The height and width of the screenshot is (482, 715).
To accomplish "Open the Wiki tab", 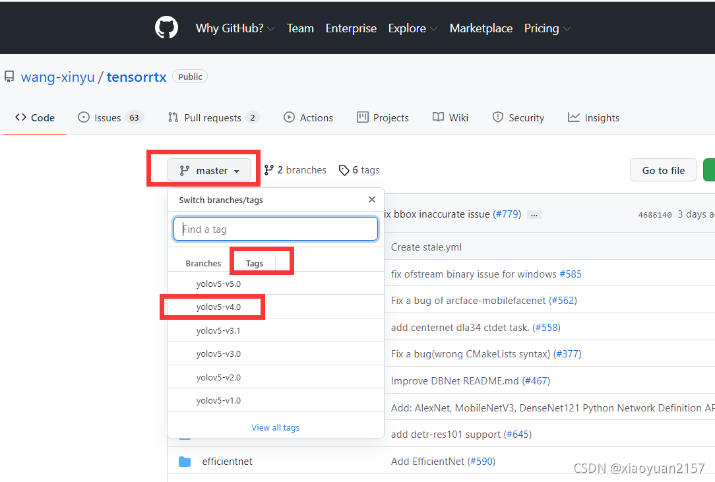I will (x=451, y=117).
